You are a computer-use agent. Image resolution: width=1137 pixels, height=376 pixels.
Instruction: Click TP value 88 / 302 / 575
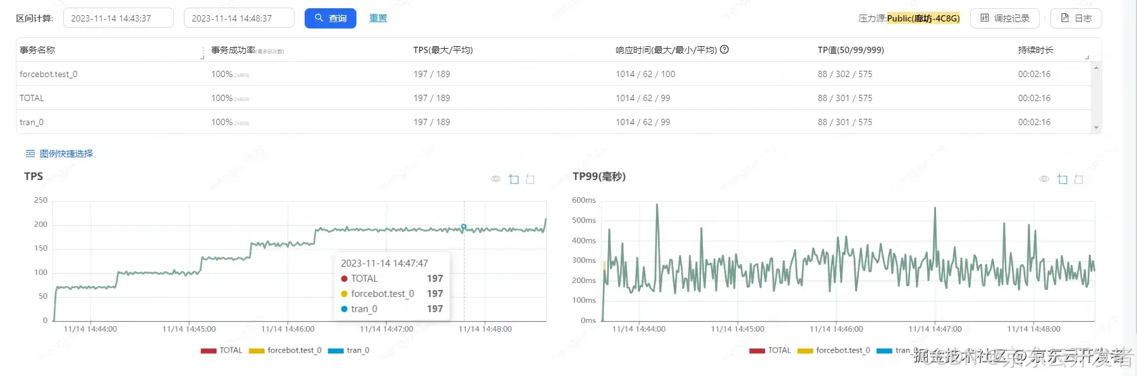[x=845, y=74]
